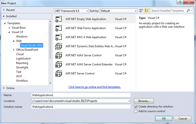196x124 pixels.
Task: Select the Dynamic Data Entities template icon
Action: pos(59,46)
